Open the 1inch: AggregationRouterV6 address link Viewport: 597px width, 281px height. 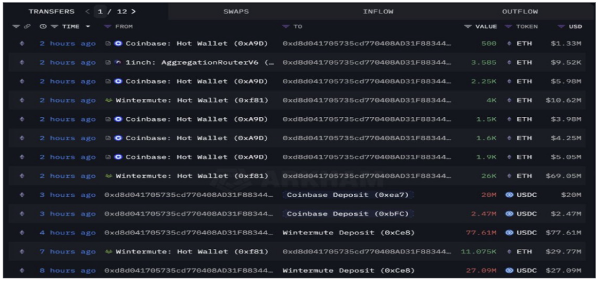[x=199, y=62]
